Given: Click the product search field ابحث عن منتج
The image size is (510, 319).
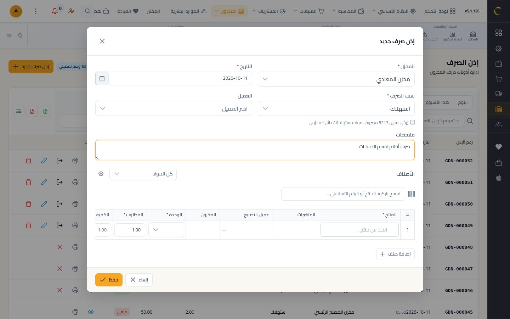Looking at the screenshot, I should tap(359, 230).
